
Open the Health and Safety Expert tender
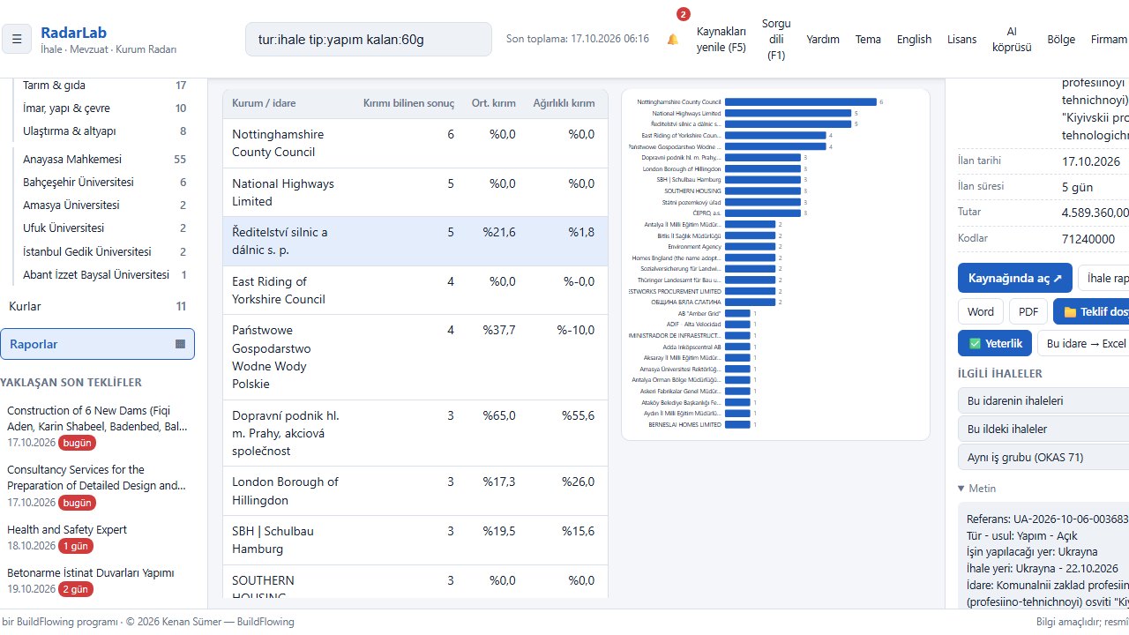(x=98, y=538)
